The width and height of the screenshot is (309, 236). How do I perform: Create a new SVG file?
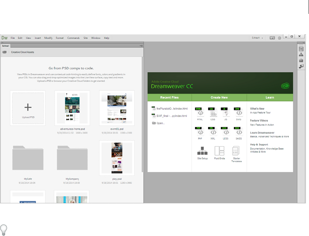pyautogui.click(x=238, y=114)
